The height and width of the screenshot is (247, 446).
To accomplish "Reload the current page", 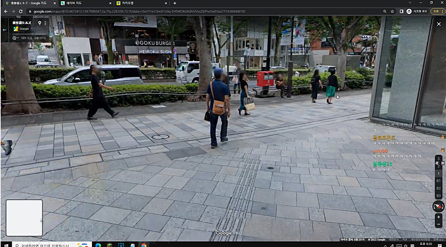I will [21, 11].
